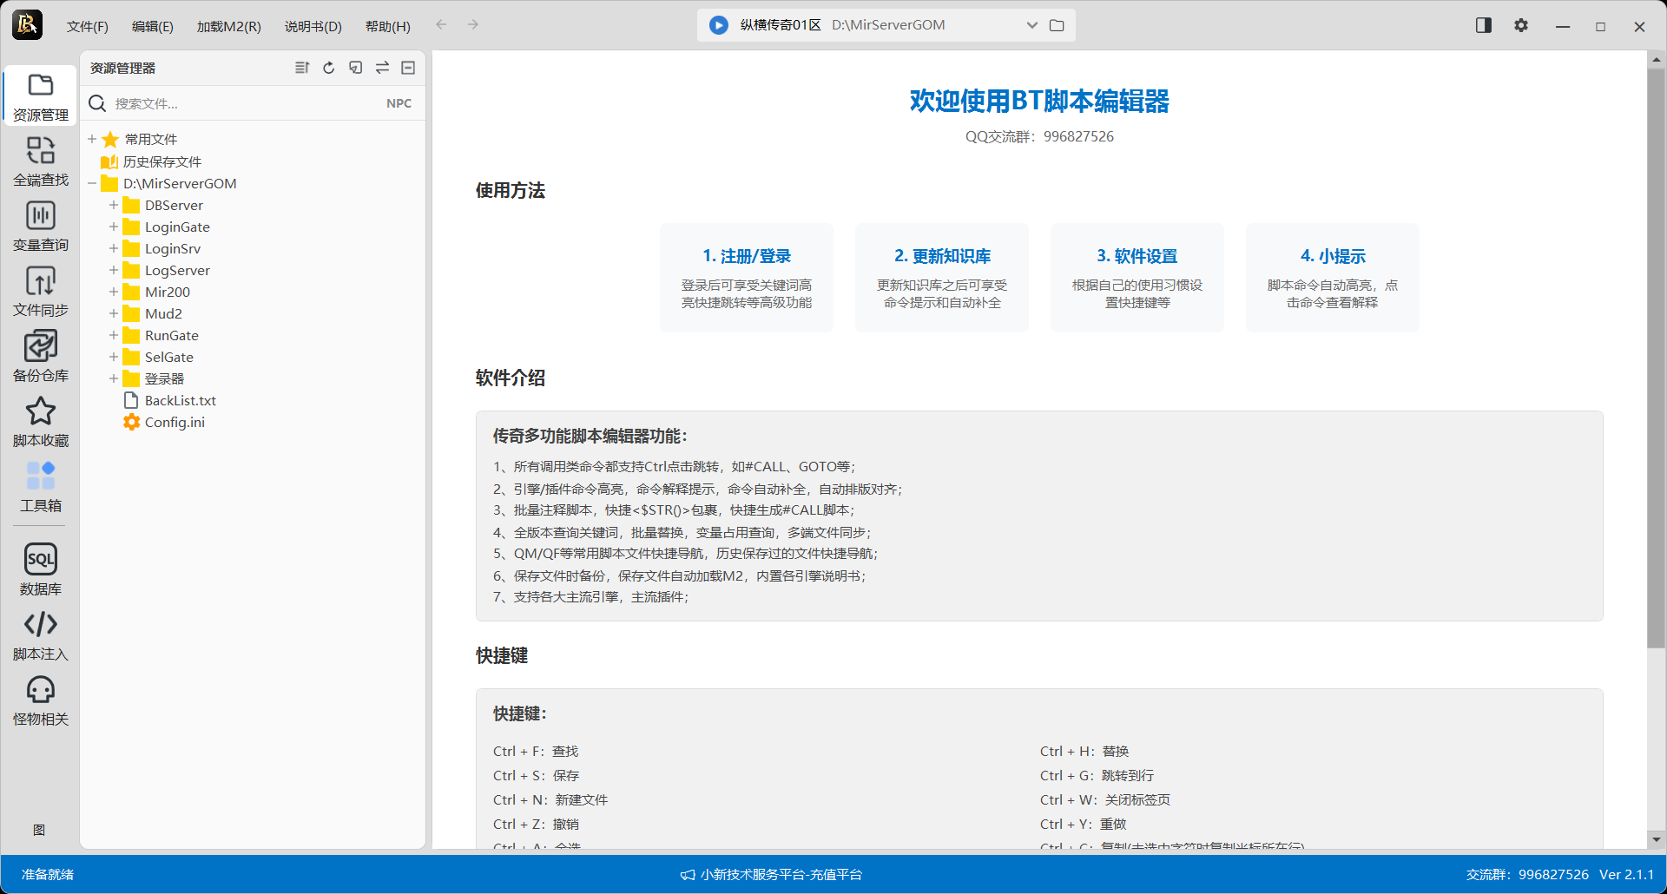
Task: Open the 文件同步 file sync panel
Action: [x=40, y=292]
